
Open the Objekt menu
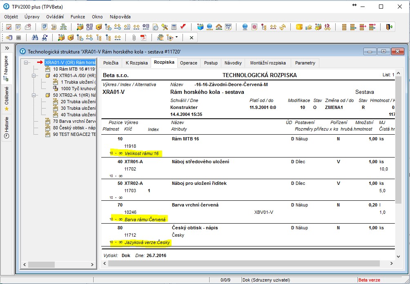11,17
